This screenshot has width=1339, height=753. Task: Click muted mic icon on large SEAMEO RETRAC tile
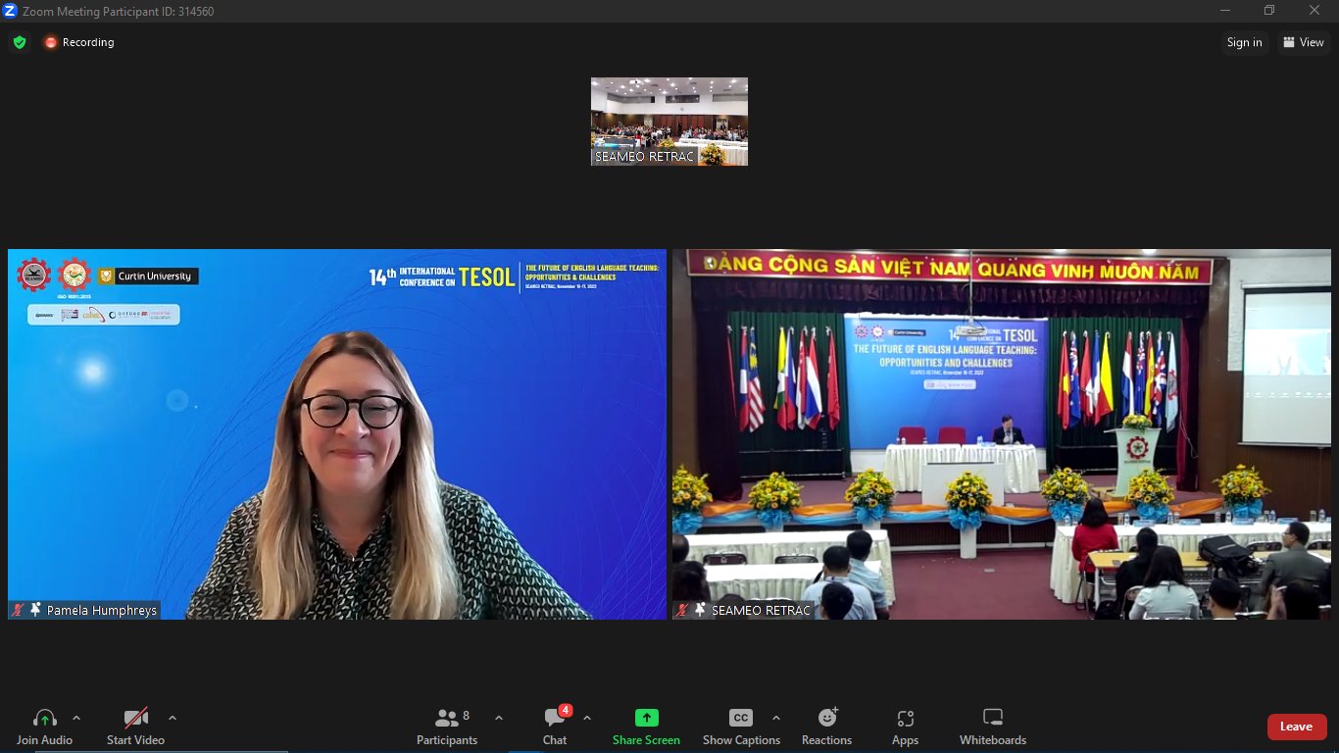click(682, 610)
